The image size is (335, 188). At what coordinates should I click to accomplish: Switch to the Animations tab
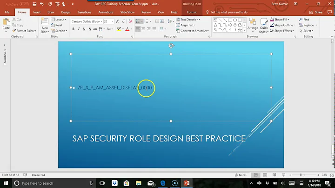click(106, 12)
